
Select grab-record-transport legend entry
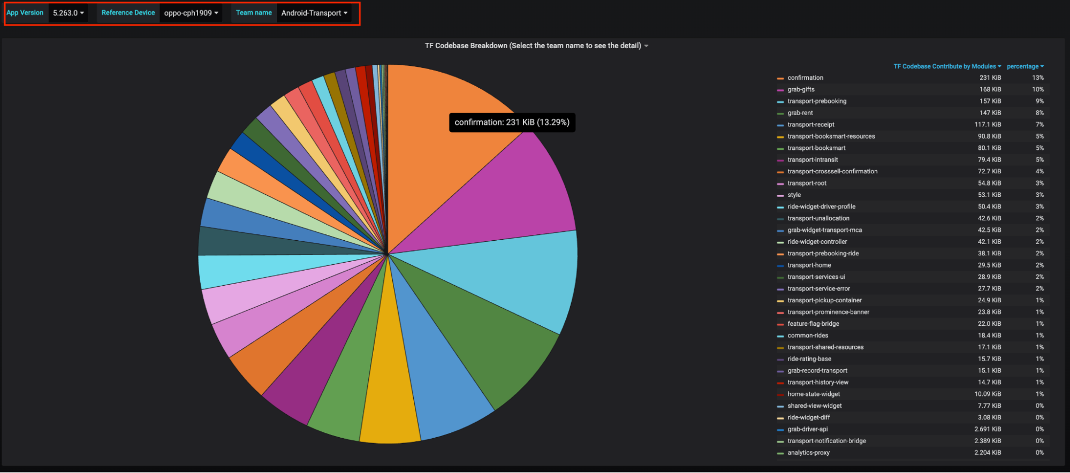(817, 371)
